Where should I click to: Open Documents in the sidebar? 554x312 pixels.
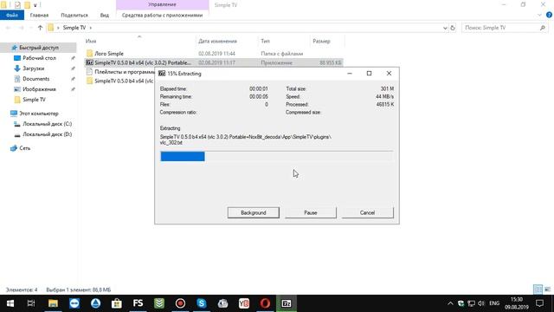pos(35,79)
